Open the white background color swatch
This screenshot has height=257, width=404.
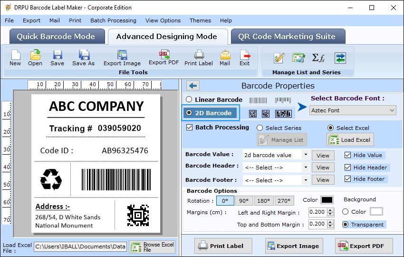tap(376, 211)
